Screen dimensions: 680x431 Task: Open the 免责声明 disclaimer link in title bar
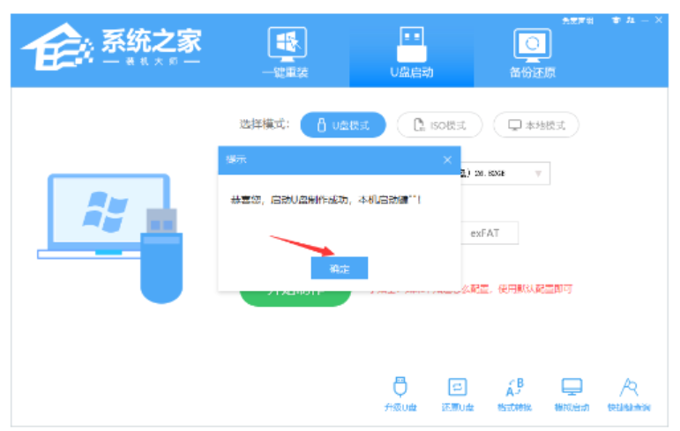click(x=577, y=20)
